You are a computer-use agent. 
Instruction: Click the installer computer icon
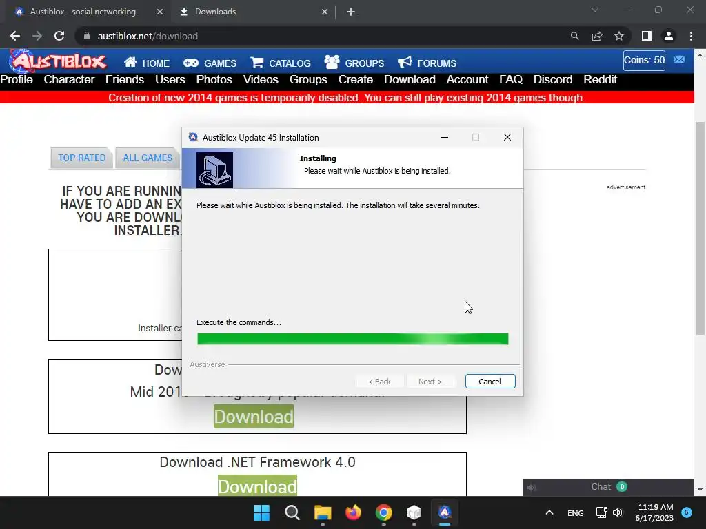pyautogui.click(x=215, y=170)
